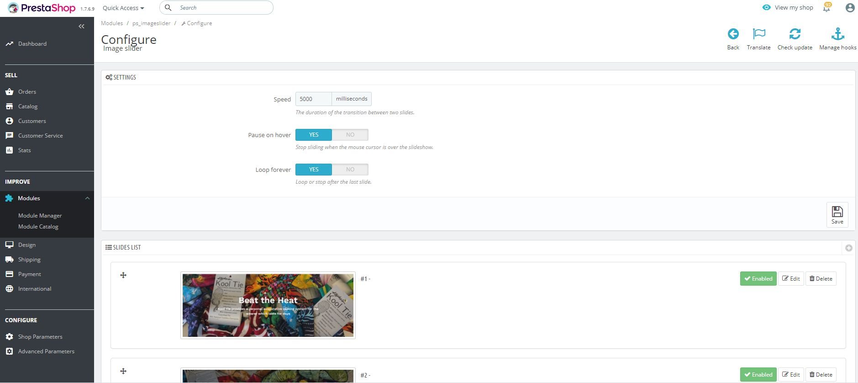Screen dimensions: 858x383
Task: Click the International globe icon
Action: click(x=9, y=289)
